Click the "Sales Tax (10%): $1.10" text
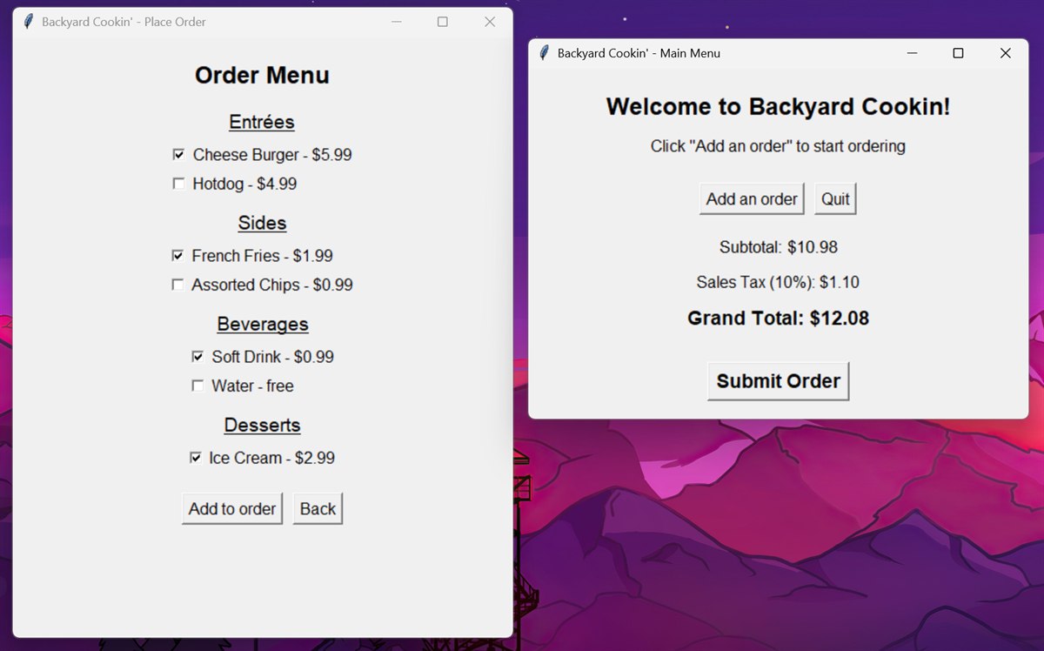Image resolution: width=1044 pixels, height=651 pixels. pos(778,282)
